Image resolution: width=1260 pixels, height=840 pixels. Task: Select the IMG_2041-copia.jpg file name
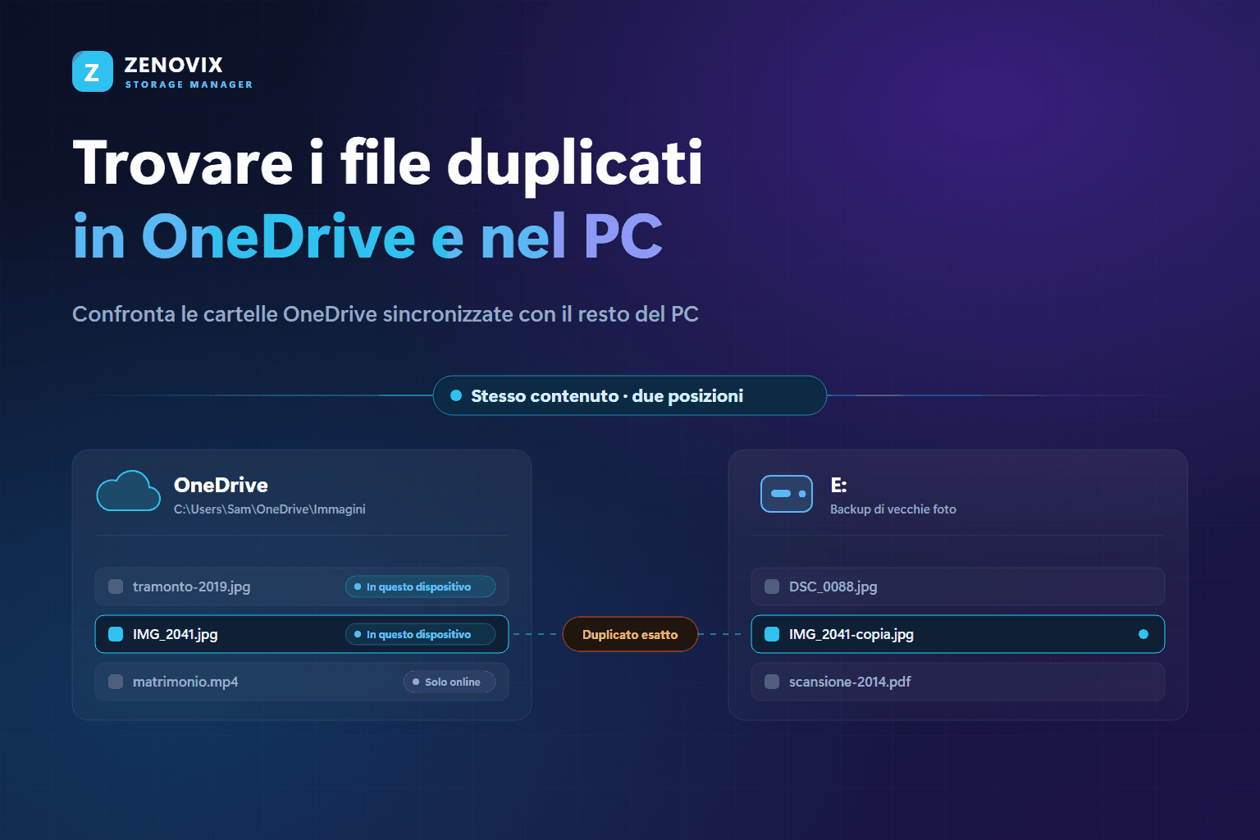851,634
